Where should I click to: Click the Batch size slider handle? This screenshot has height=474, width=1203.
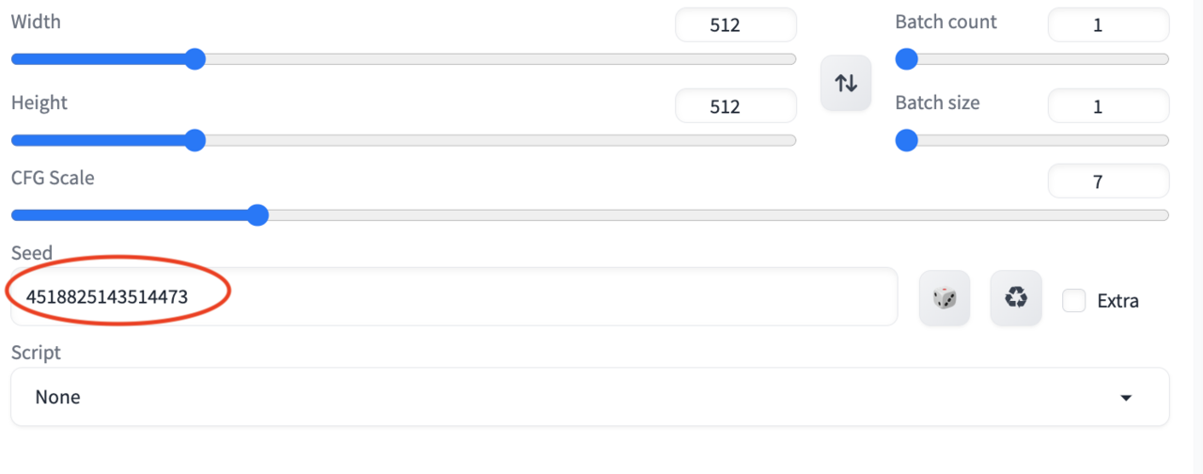click(906, 141)
